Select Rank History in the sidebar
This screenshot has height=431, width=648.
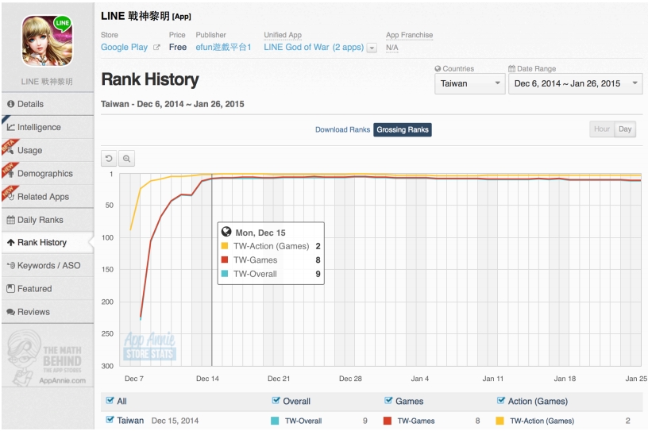click(48, 243)
